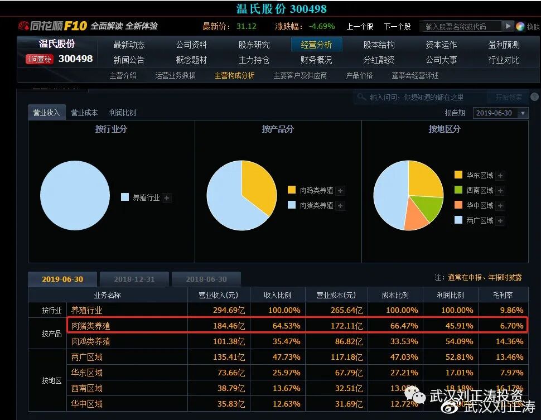Screen dimensions: 541x420
Task: Click 养殖行业 light blue legend swatch
Action: [x=125, y=197]
